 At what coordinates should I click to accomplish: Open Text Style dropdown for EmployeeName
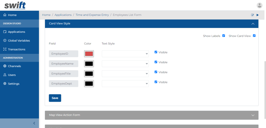(x=125, y=64)
